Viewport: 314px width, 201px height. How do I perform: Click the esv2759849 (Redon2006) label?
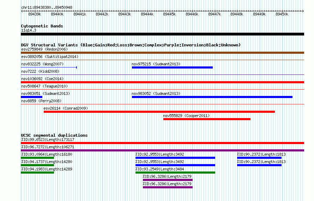coord(44,49)
